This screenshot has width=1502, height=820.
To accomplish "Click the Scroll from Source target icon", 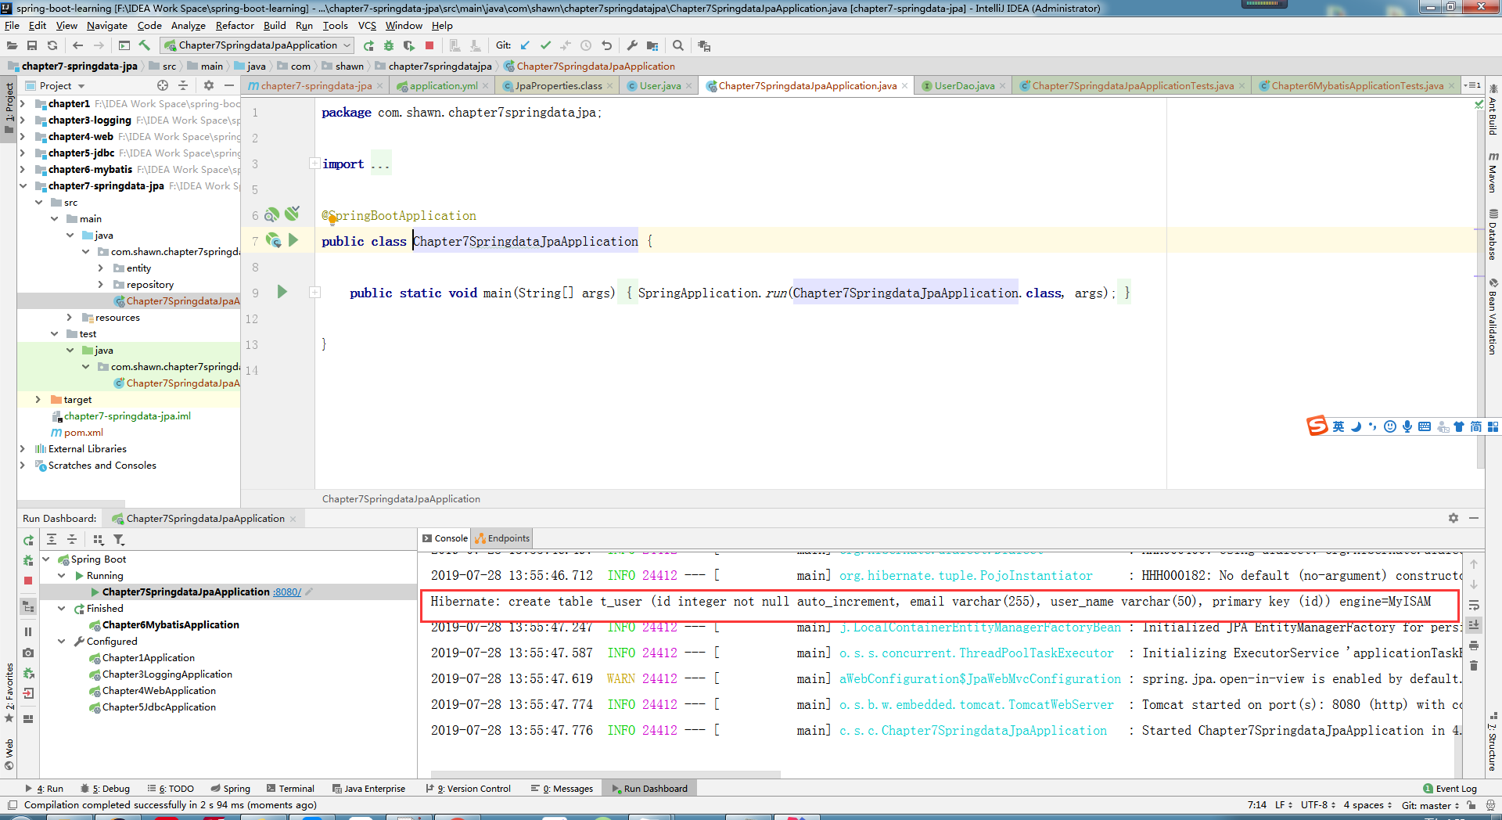I will 163,85.
